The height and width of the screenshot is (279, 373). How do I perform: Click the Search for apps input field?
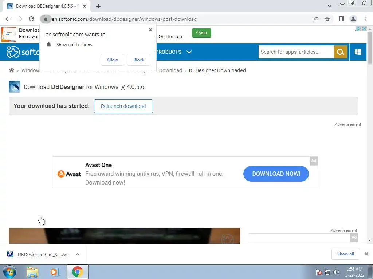[296, 52]
